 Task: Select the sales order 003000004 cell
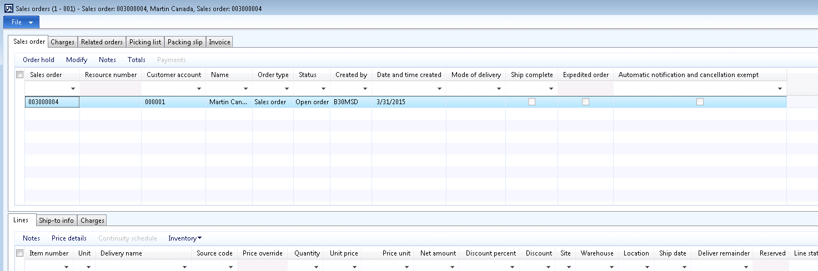52,102
